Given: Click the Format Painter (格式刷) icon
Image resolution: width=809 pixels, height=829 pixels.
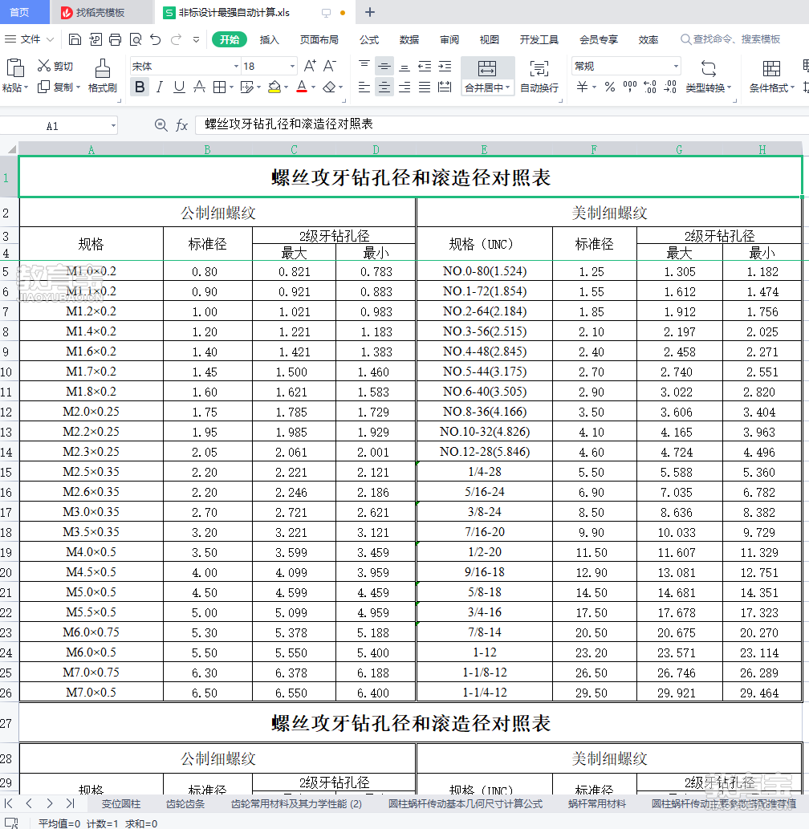Looking at the screenshot, I should coord(102,69).
